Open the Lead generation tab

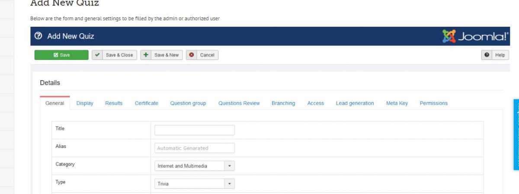(355, 103)
